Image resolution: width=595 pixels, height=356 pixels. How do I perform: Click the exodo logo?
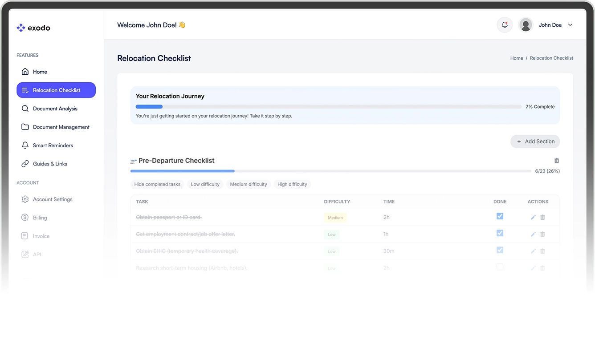[x=33, y=28]
